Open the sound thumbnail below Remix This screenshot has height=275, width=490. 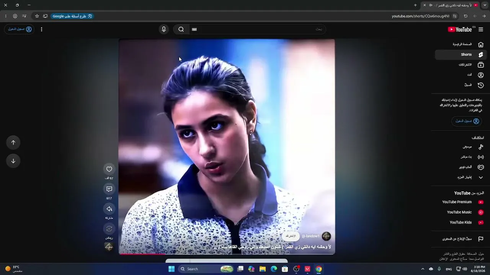[x=109, y=247]
